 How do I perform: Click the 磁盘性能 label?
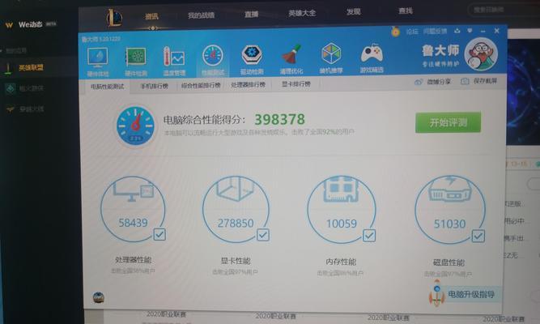pyautogui.click(x=449, y=262)
